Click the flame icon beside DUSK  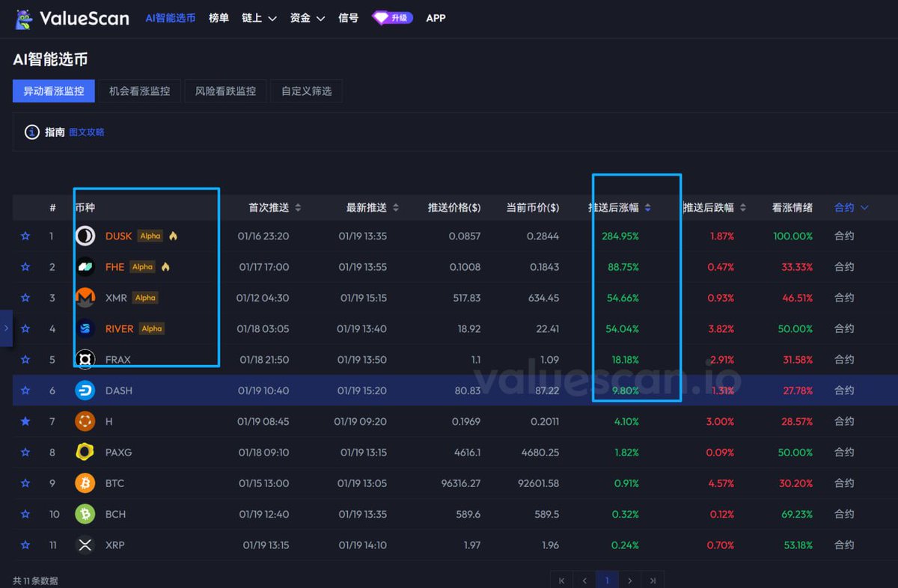click(x=173, y=236)
